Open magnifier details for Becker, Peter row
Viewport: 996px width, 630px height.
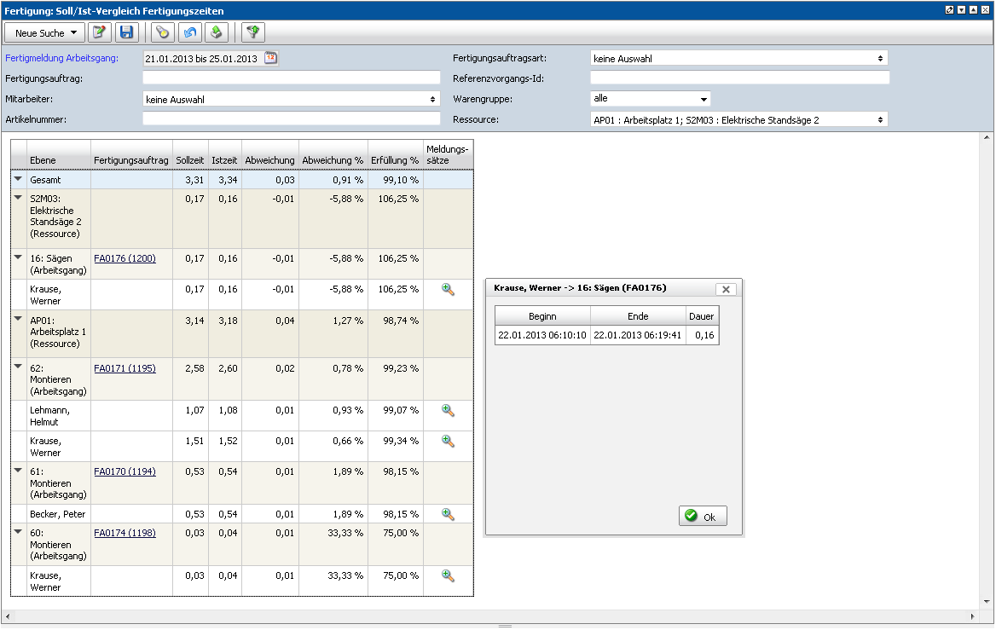tap(448, 514)
